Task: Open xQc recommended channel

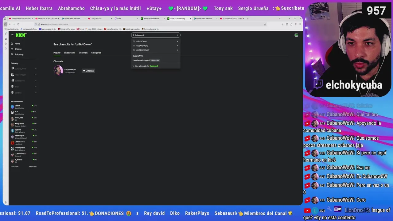Action: (24, 113)
